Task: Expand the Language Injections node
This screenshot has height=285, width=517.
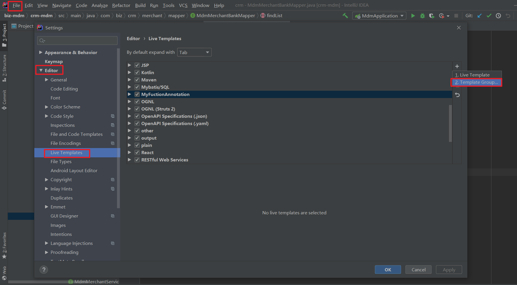Action: pyautogui.click(x=47, y=243)
